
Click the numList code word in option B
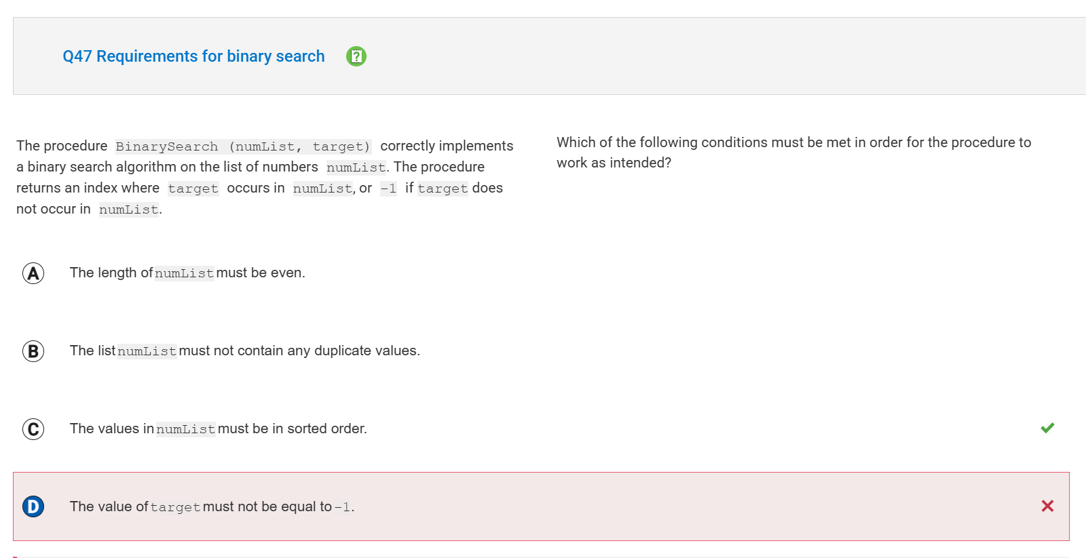[147, 351]
